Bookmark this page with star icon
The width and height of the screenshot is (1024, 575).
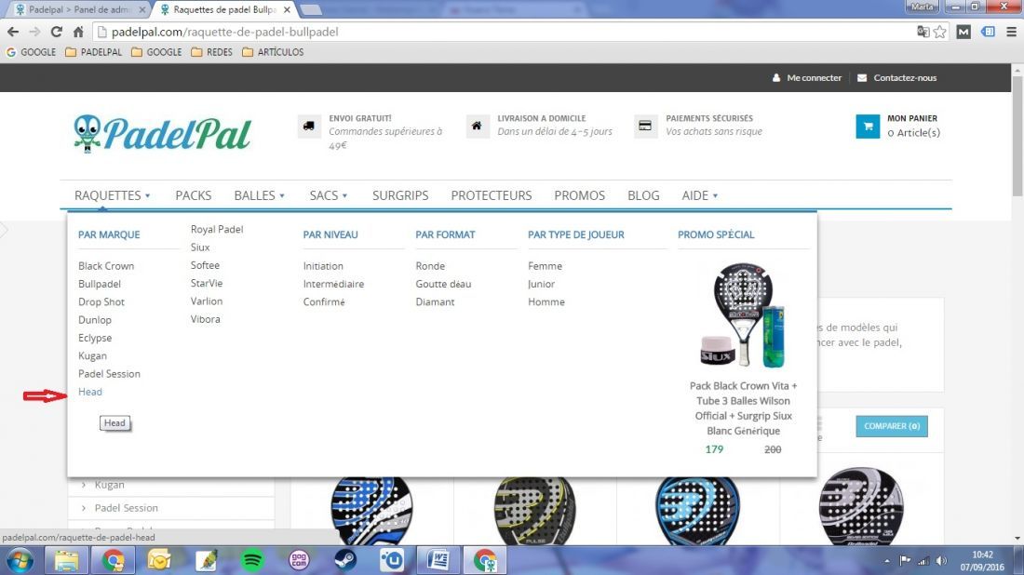tap(940, 32)
